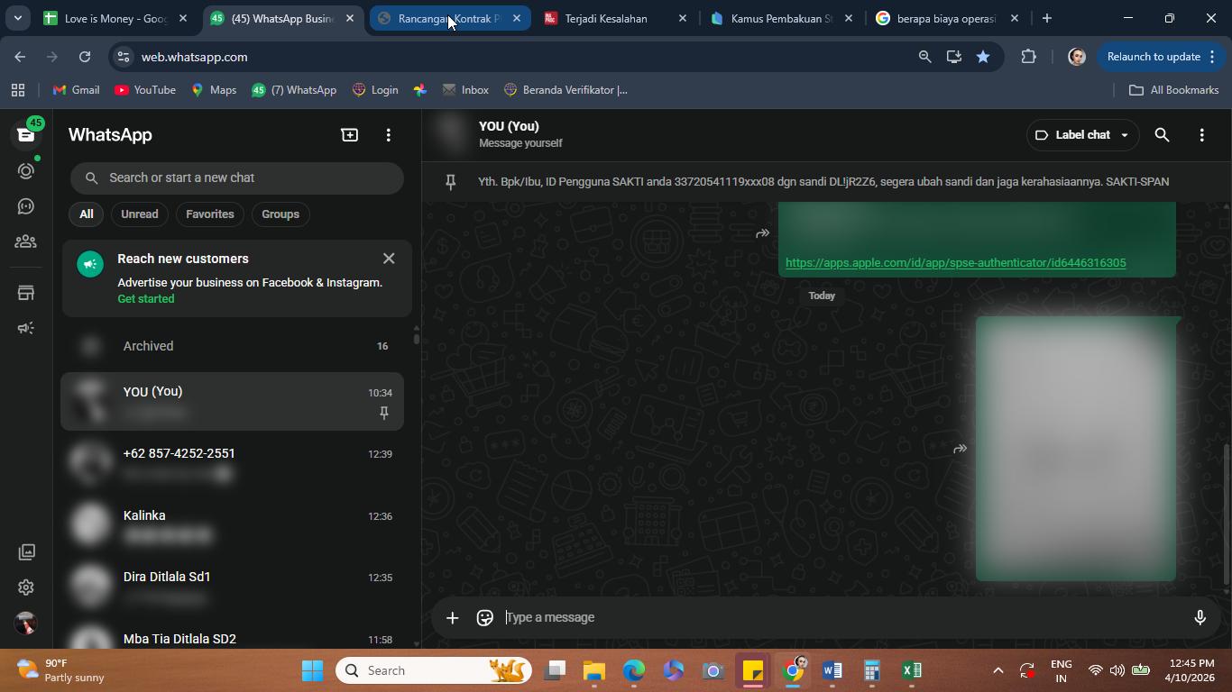Open the Chrome tab search dropdown
Image resolution: width=1232 pixels, height=692 pixels.
(x=17, y=18)
